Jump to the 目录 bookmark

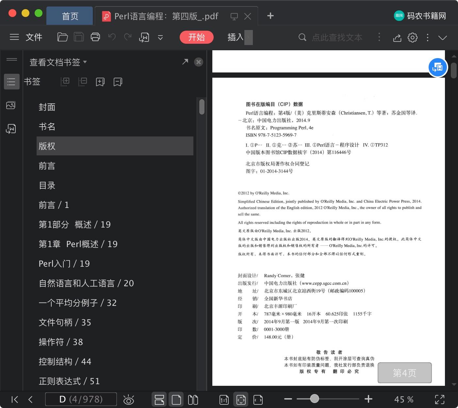pos(115,185)
